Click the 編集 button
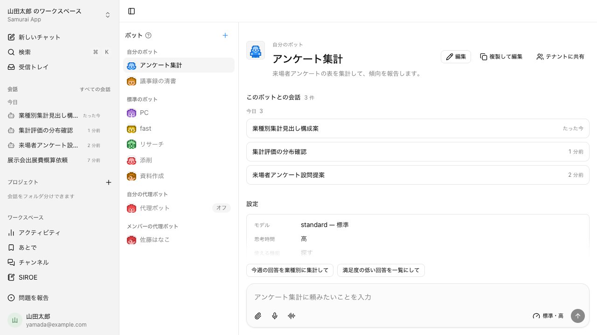This screenshot has width=597, height=335. (456, 57)
